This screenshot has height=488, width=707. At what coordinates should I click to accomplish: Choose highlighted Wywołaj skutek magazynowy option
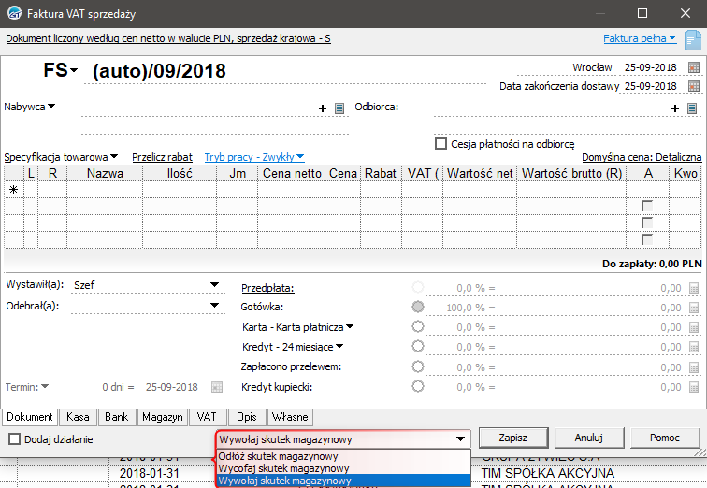point(343,481)
